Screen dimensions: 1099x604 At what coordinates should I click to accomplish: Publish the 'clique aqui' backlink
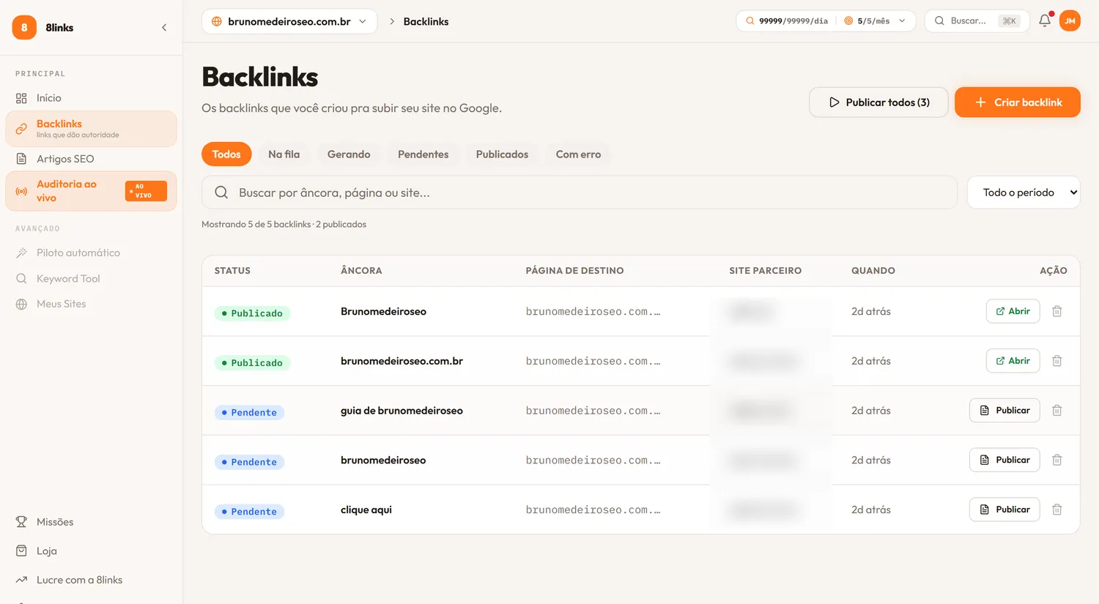pos(1004,510)
